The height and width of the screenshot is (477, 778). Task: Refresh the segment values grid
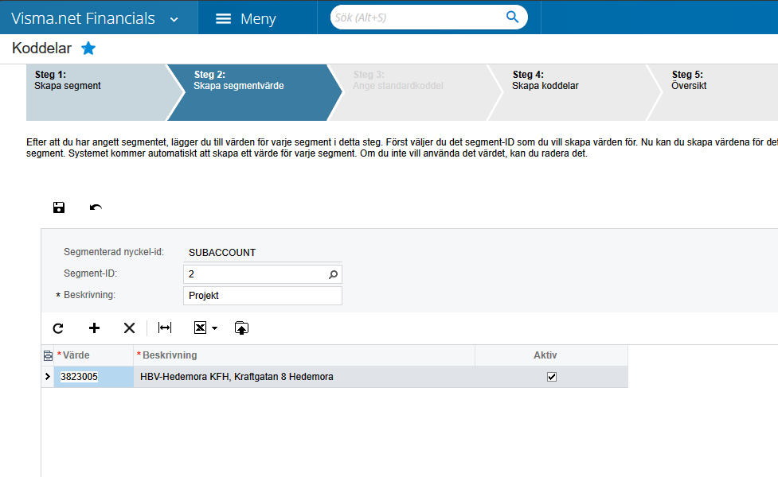(x=57, y=328)
